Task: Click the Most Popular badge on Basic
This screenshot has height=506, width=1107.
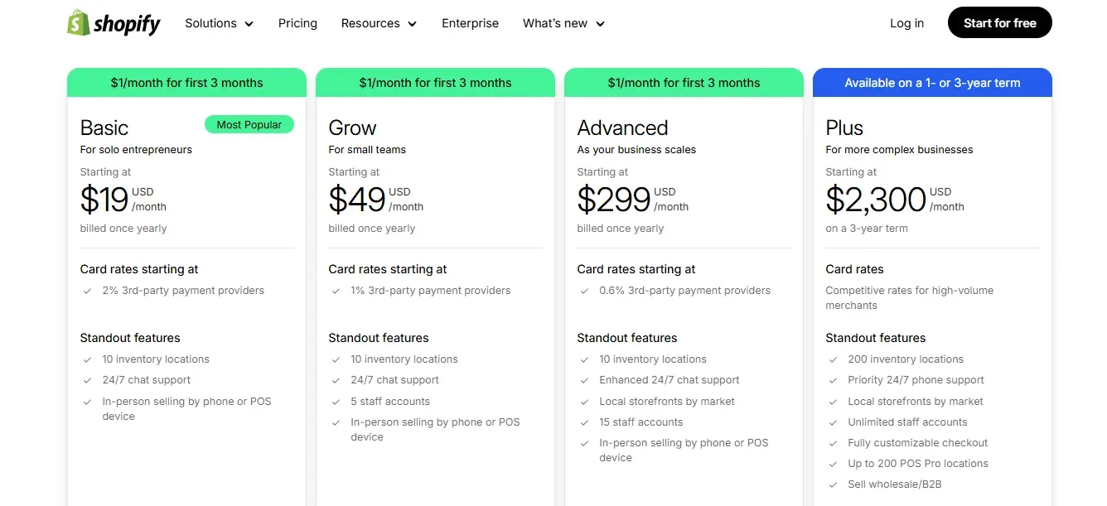Action: pyautogui.click(x=249, y=125)
